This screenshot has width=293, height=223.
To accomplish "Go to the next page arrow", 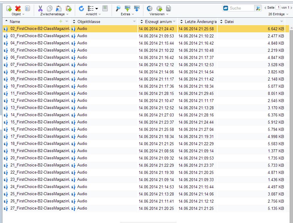I will [291, 8].
